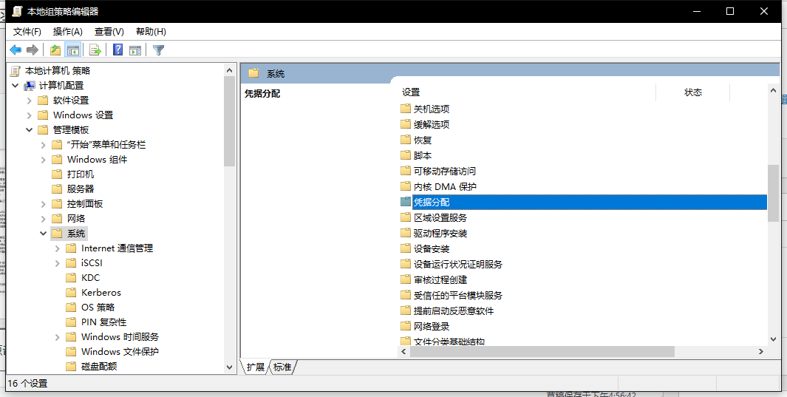Toggle the show/hide action pane icon
Viewport: 787px width, 397px height.
(x=135, y=50)
